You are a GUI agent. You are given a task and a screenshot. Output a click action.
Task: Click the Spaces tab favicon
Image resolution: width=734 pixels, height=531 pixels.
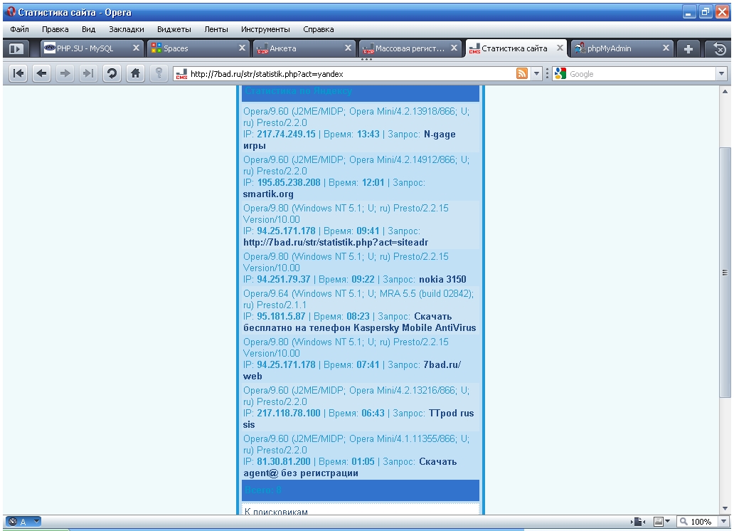[x=156, y=48]
